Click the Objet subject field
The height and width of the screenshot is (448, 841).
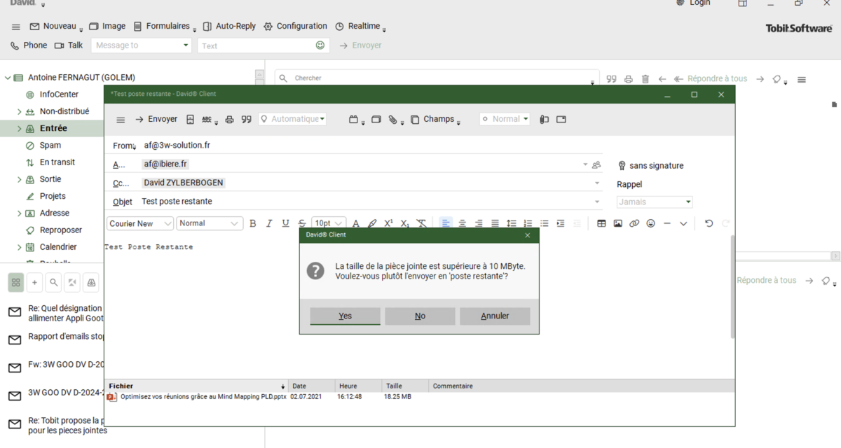(x=367, y=202)
